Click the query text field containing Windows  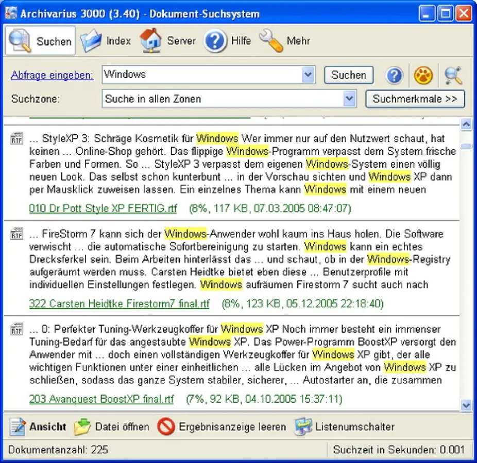[x=201, y=75]
